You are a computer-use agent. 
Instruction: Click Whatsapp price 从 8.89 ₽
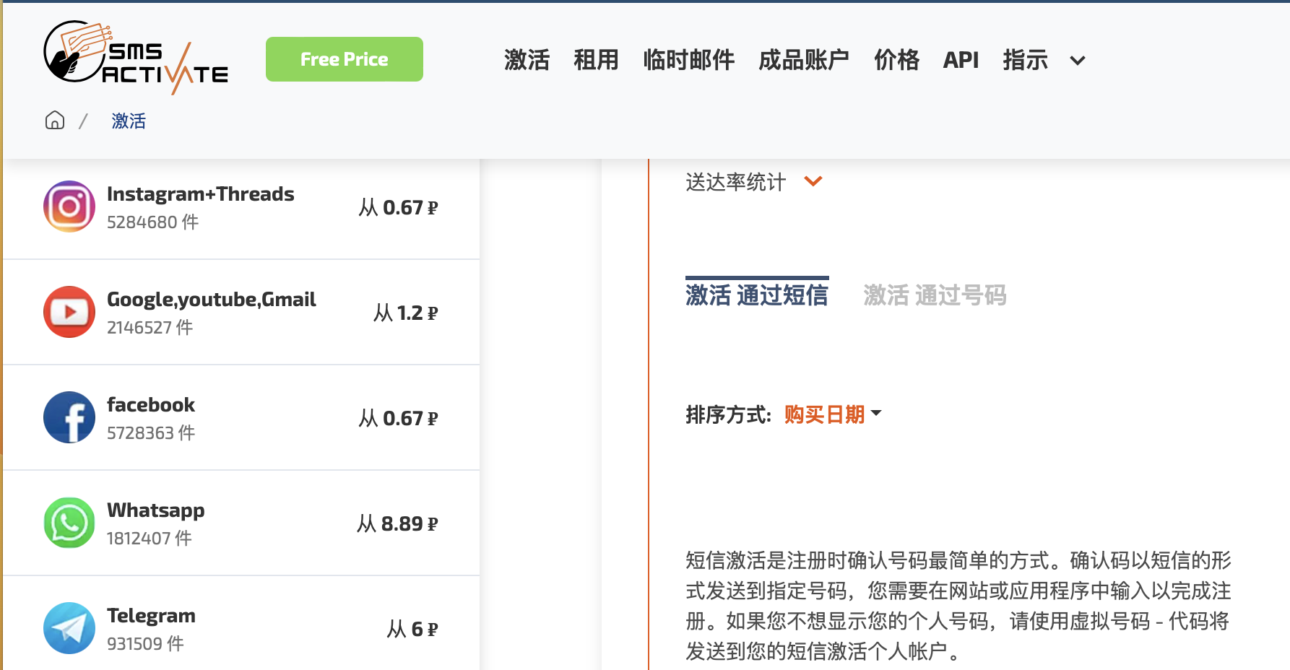click(x=398, y=523)
